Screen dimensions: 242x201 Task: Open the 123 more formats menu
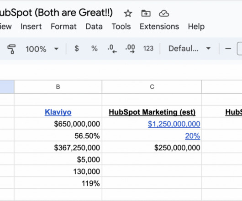coord(148,49)
